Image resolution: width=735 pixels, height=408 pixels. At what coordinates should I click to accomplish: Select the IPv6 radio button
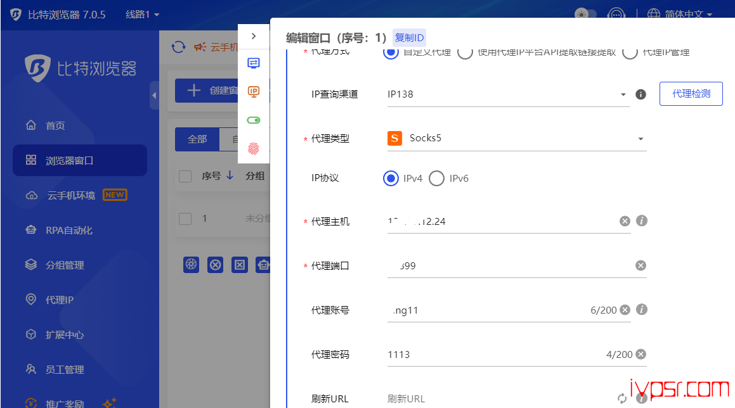436,179
